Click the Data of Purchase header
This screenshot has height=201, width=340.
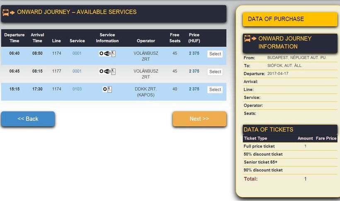pyautogui.click(x=290, y=19)
